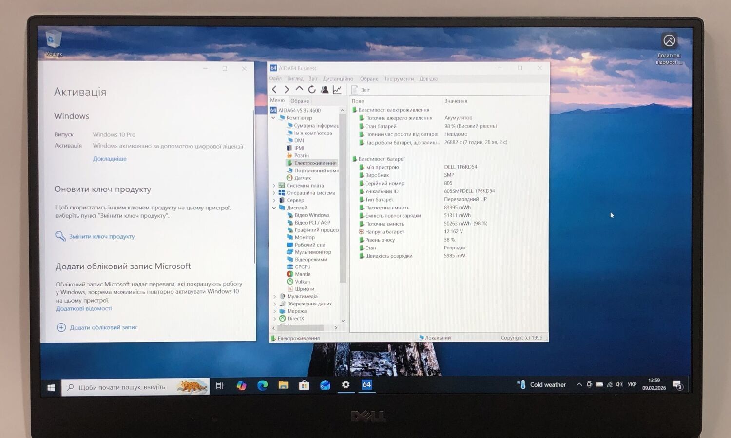Viewport: 731px width, 438px height.
Task: Open Microsoft Edge from the taskbar
Action: tap(263, 386)
